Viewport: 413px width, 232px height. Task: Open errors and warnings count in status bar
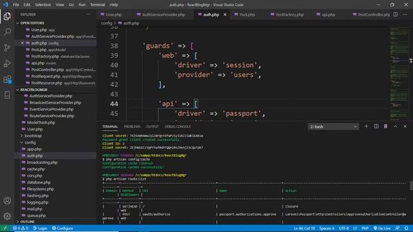(21, 228)
